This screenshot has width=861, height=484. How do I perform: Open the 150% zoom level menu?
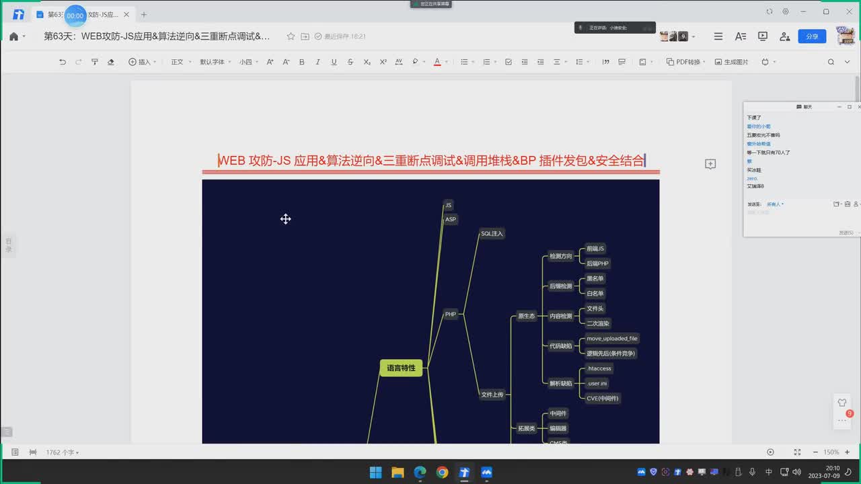[x=831, y=452]
